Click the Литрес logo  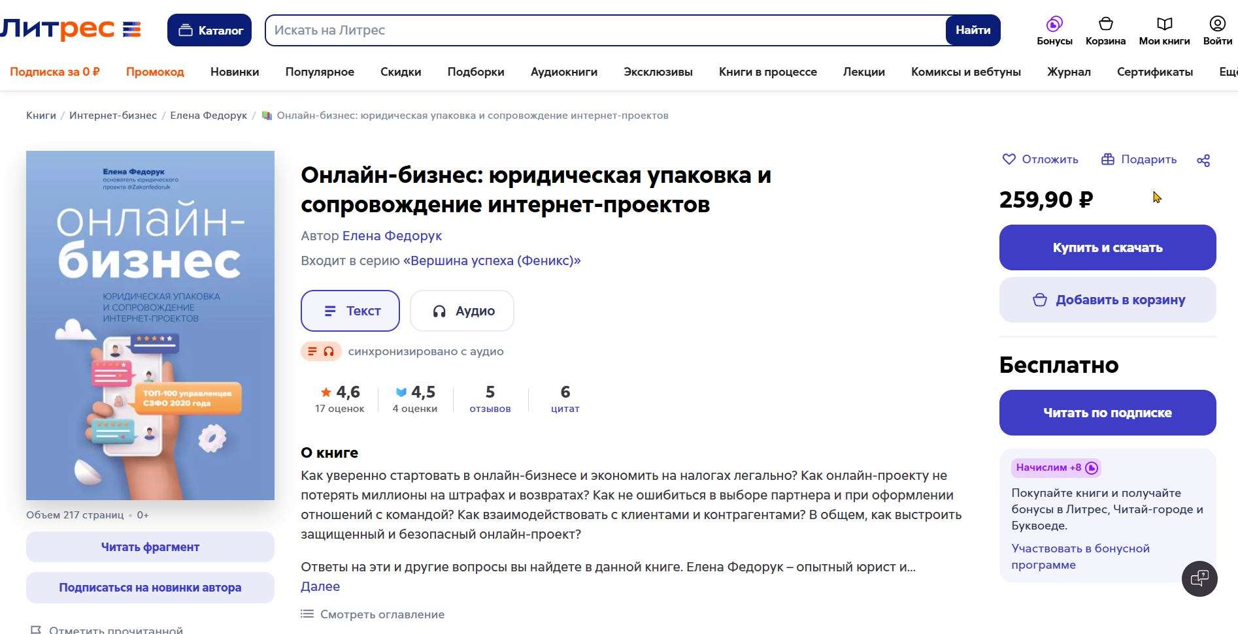(x=71, y=29)
